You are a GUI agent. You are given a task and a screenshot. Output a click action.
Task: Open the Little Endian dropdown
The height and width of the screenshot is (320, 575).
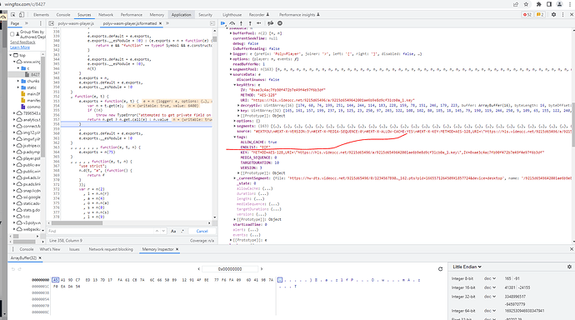(x=467, y=267)
